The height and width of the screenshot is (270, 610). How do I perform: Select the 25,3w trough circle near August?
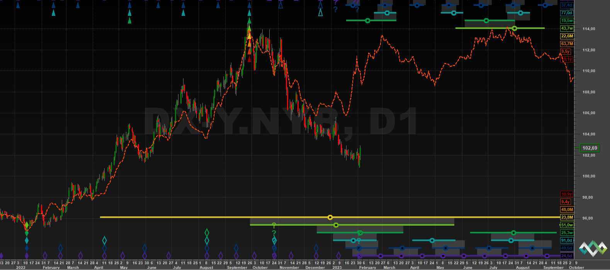[x=513, y=233]
